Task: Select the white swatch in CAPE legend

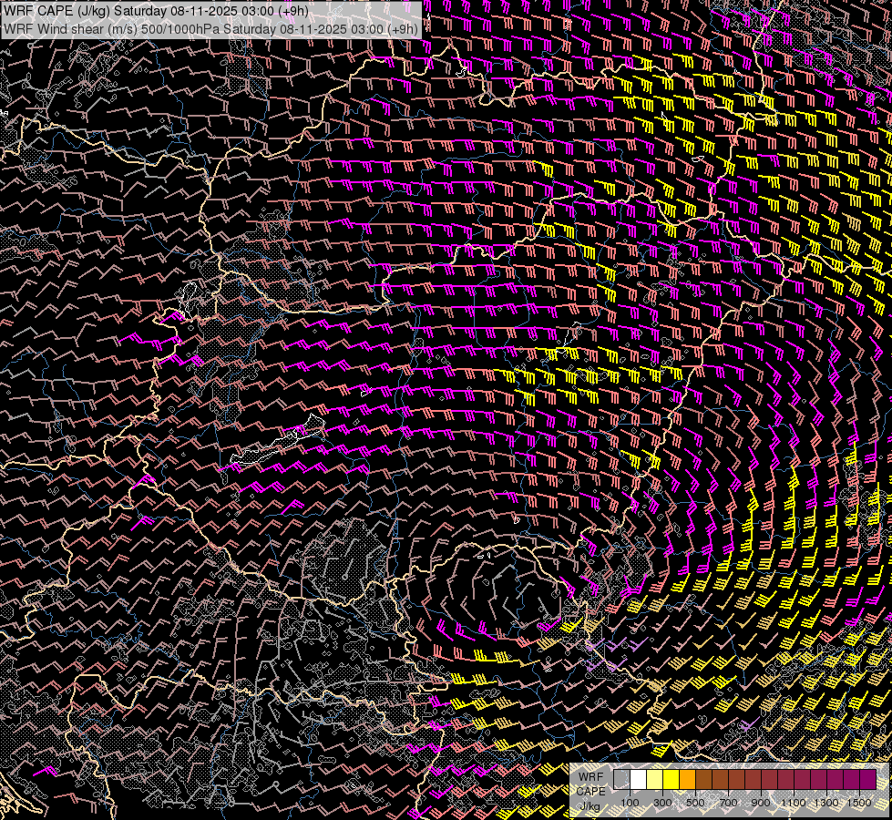Action: pos(638,779)
